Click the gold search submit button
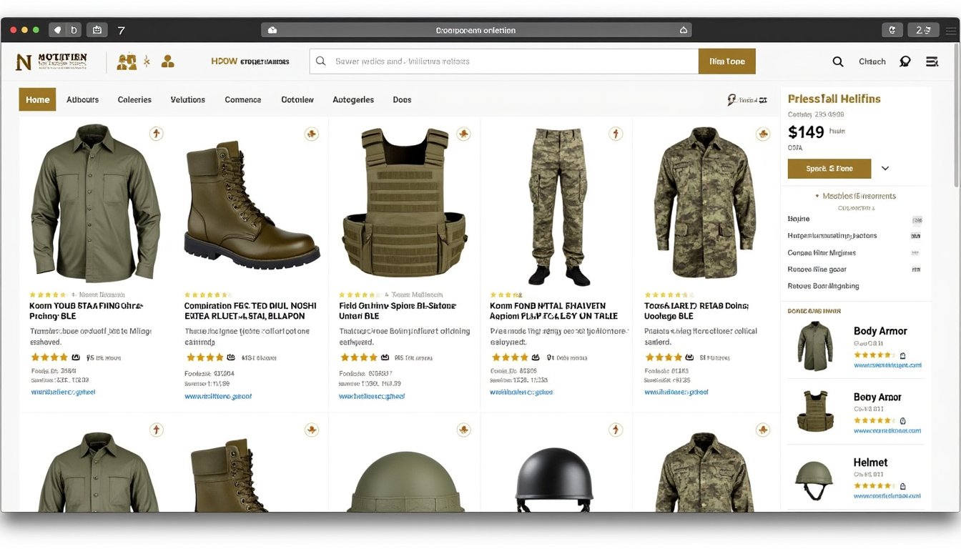 [726, 61]
